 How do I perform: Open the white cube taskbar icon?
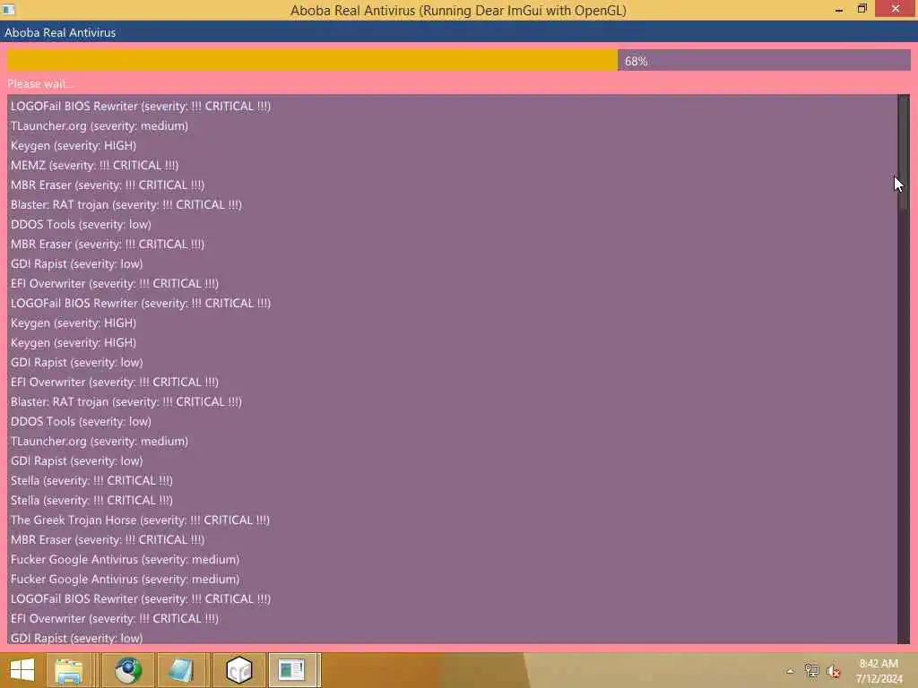point(238,670)
